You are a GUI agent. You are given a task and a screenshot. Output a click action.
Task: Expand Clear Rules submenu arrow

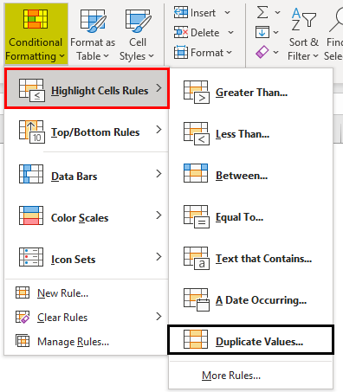coord(159,317)
